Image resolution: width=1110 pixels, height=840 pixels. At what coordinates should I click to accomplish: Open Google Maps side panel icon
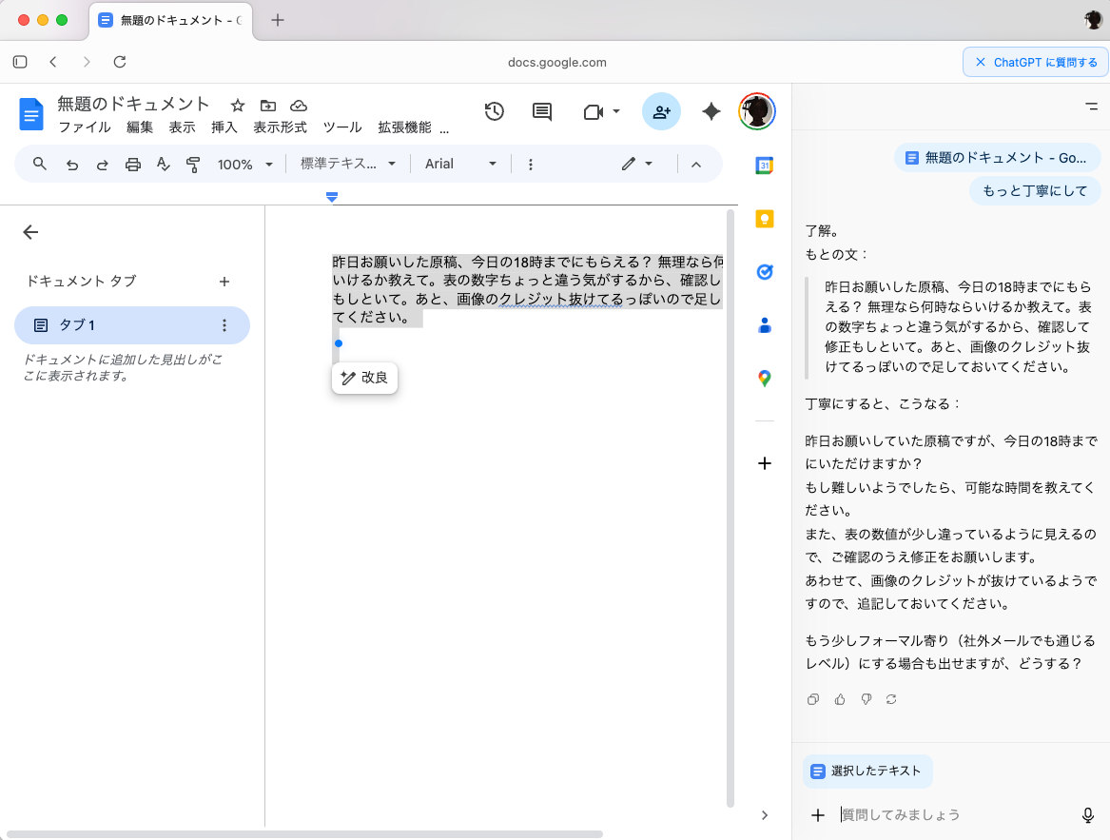(764, 379)
